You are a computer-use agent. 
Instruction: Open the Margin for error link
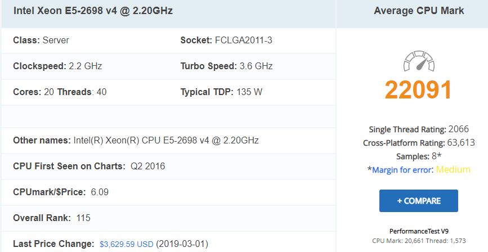(x=400, y=170)
